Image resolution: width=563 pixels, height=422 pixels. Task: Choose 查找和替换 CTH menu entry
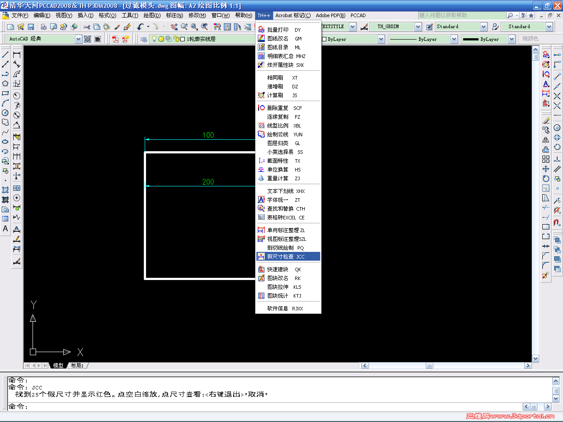[x=288, y=209]
